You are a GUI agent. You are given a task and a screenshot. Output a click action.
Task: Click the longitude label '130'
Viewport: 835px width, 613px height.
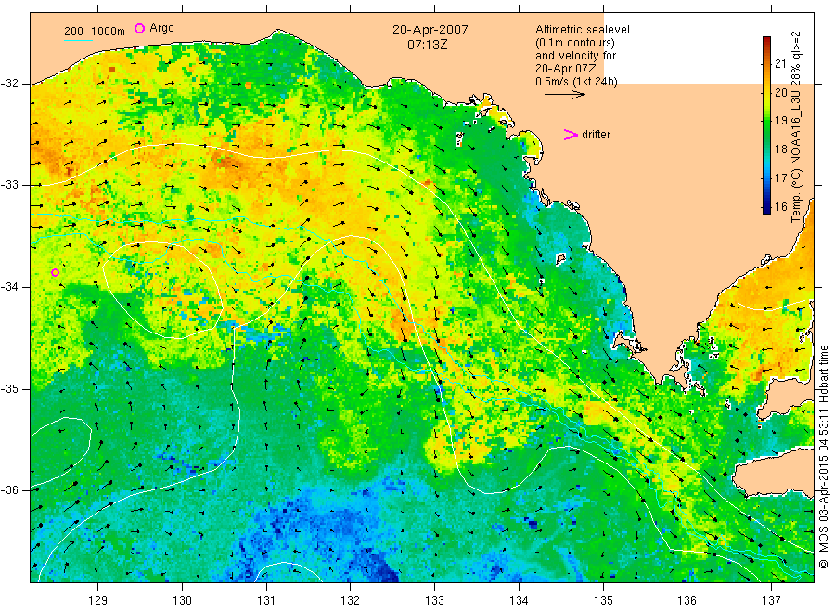tap(182, 601)
